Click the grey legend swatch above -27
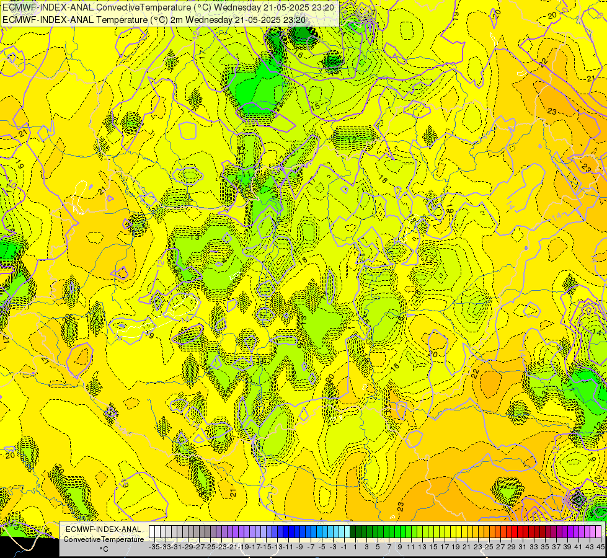 click(x=197, y=532)
